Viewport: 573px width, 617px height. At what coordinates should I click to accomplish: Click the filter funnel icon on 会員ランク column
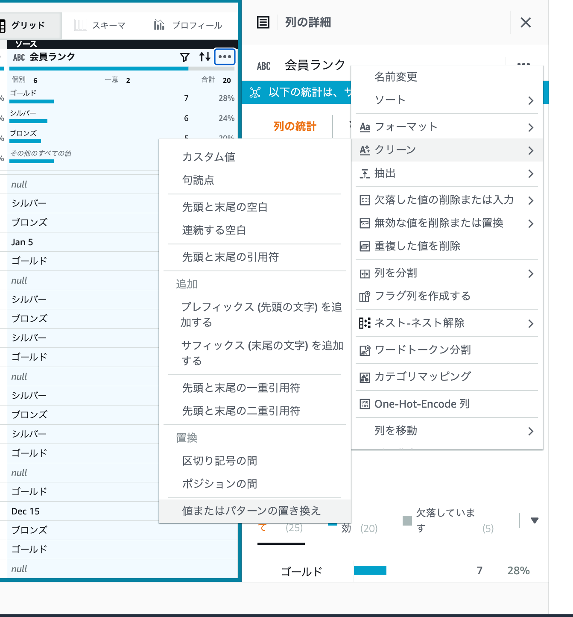pyautogui.click(x=185, y=57)
